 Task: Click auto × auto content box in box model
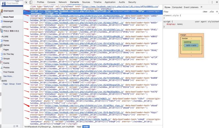(x=191, y=45)
